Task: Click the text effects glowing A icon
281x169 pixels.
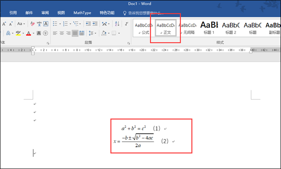Action: point(8,33)
